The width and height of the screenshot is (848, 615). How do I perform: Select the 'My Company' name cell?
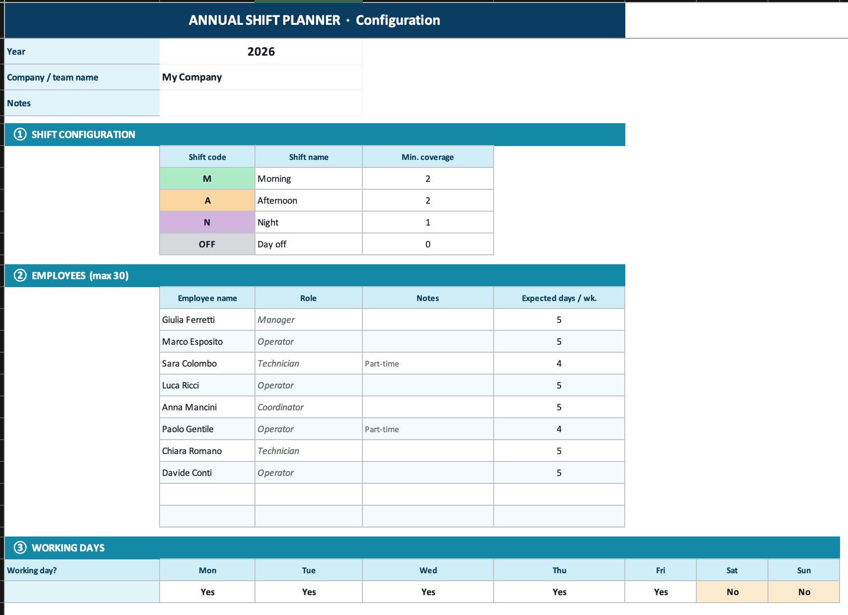[x=261, y=77]
